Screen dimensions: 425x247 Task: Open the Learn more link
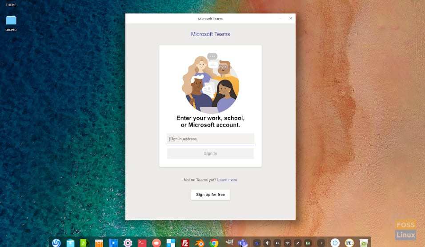point(227,180)
